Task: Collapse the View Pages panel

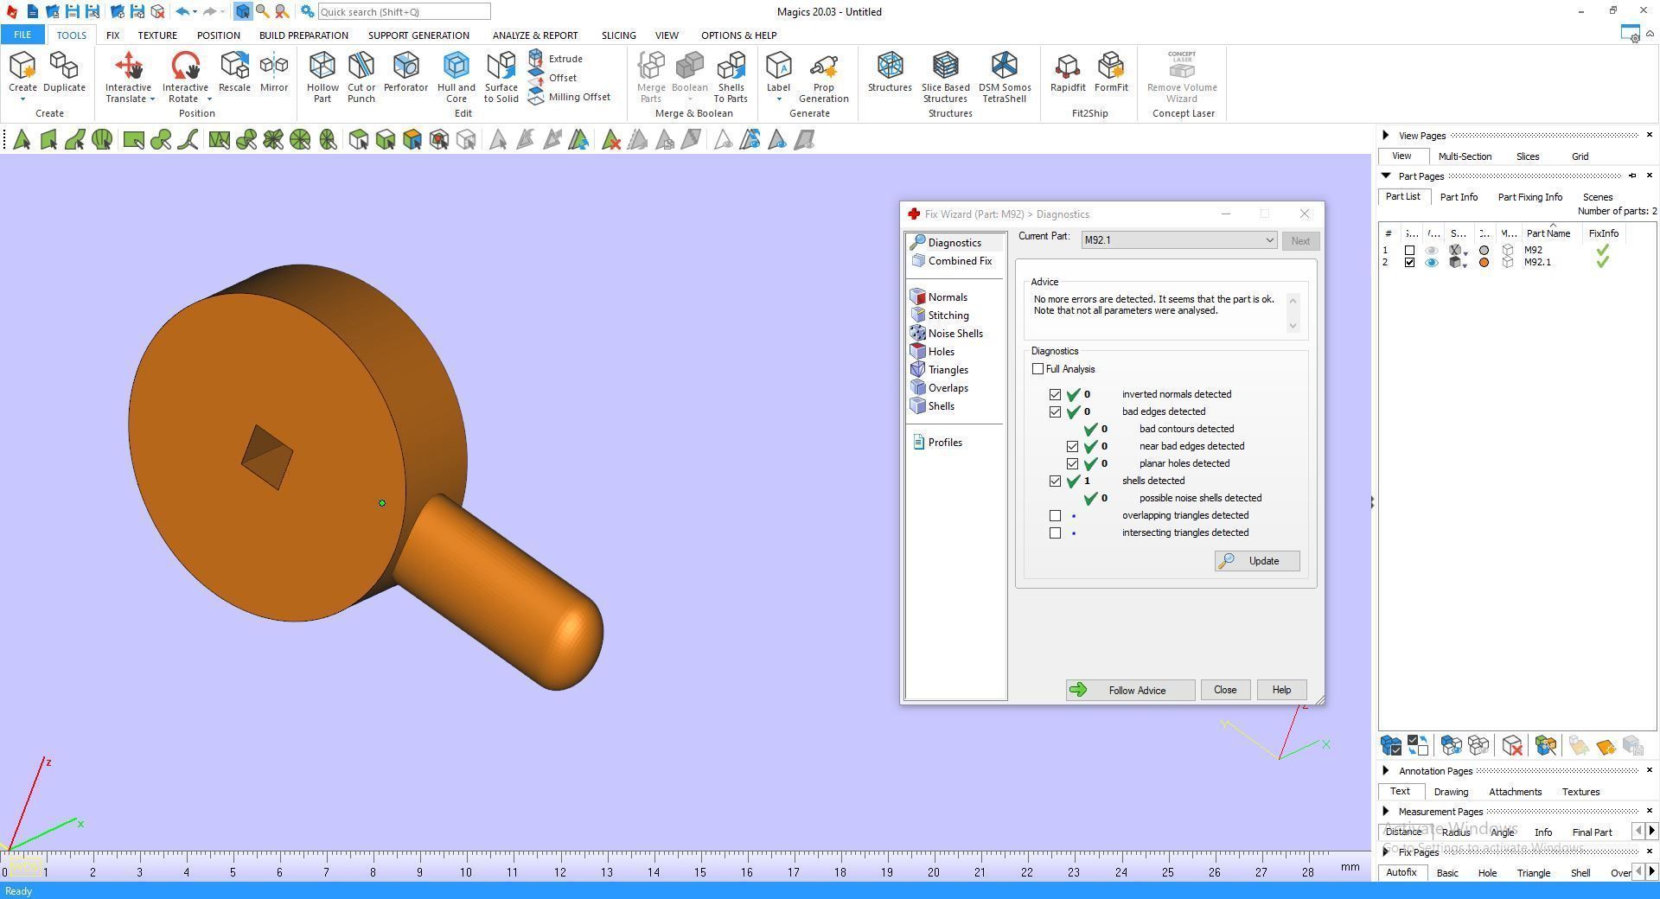Action: pos(1386,135)
